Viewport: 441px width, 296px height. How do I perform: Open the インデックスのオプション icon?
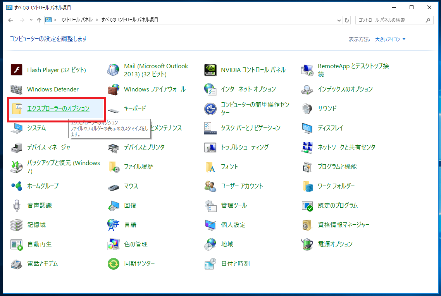click(x=307, y=89)
